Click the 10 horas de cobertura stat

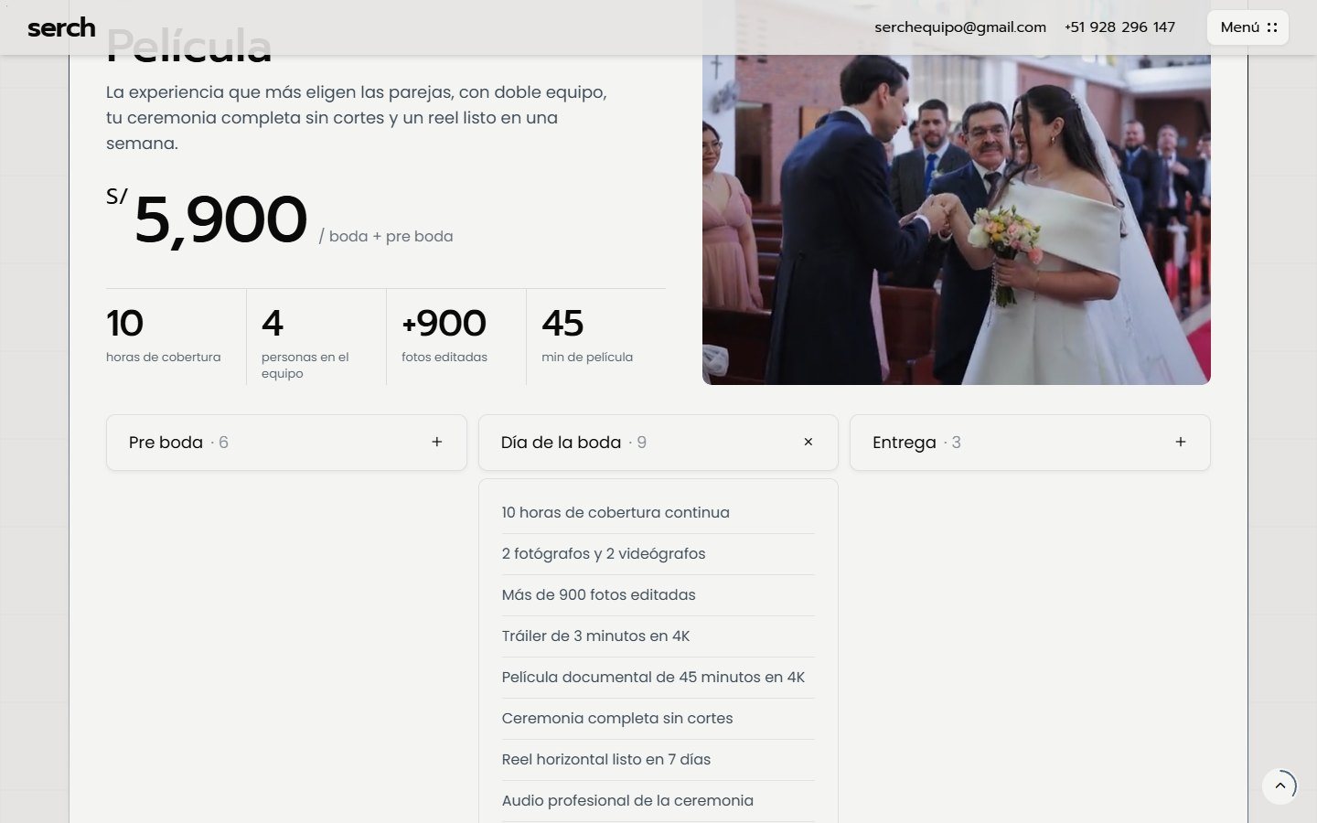(165, 336)
